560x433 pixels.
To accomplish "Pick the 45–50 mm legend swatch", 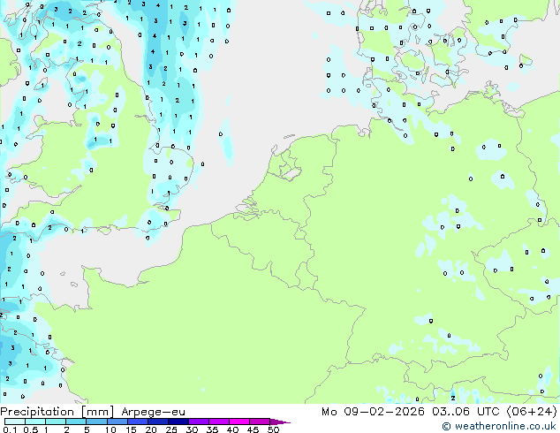I will click(x=260, y=422).
